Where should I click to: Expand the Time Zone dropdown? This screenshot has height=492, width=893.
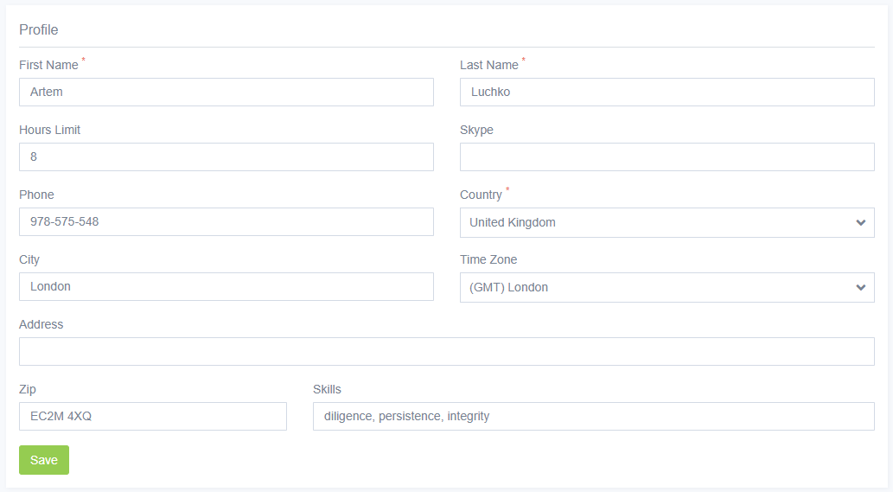click(x=667, y=288)
